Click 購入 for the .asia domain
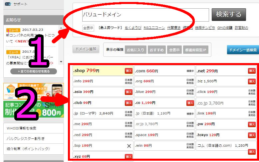 pos(129,92)
